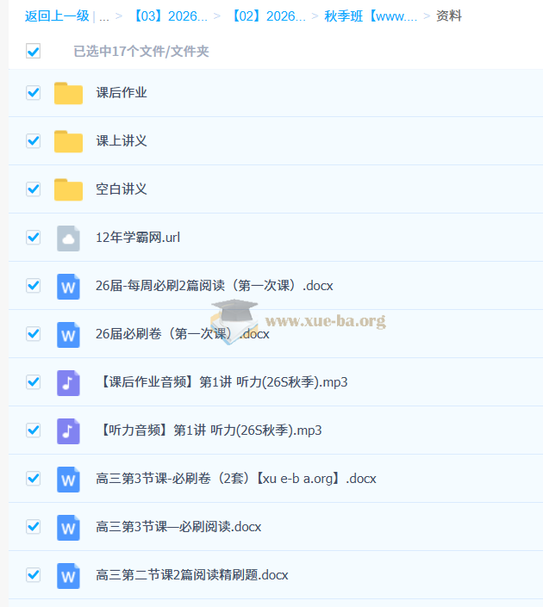The height and width of the screenshot is (607, 543).
Task: Click the music icon for 听力音频 mp3
Action: 68,430
